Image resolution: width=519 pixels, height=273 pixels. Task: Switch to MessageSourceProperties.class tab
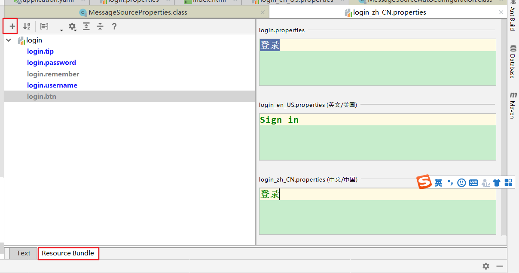point(137,12)
